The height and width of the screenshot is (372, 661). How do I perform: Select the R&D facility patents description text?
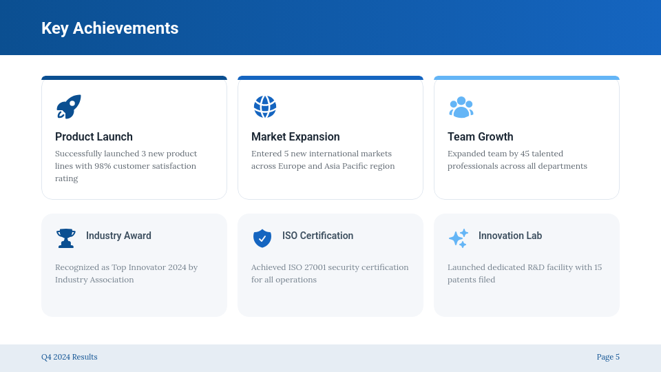click(x=525, y=273)
